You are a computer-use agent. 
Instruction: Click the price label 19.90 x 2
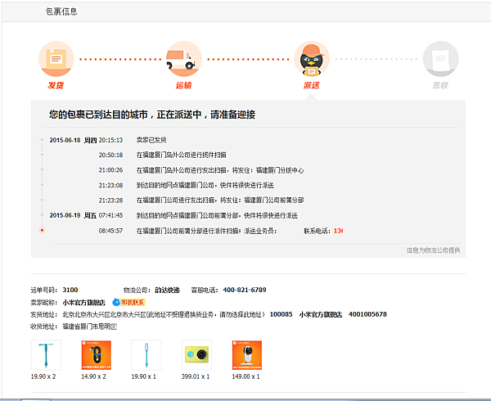[43, 376]
